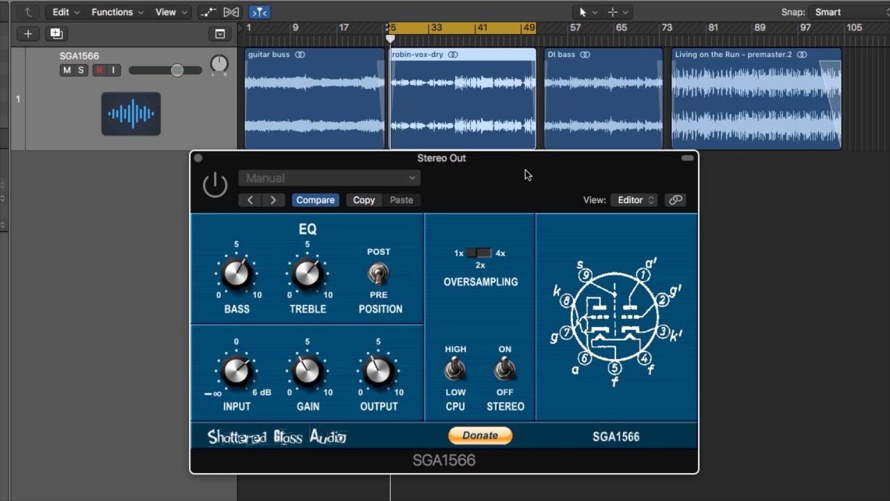Click the Shattered Glass Audio logo
Screen dimensions: 890x501
click(277, 437)
